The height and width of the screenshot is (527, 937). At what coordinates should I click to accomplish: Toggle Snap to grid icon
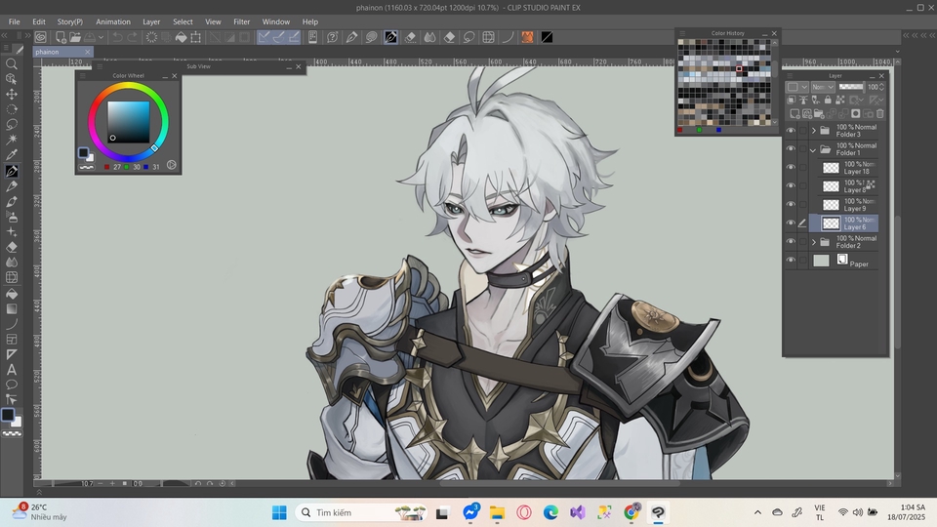click(x=294, y=37)
